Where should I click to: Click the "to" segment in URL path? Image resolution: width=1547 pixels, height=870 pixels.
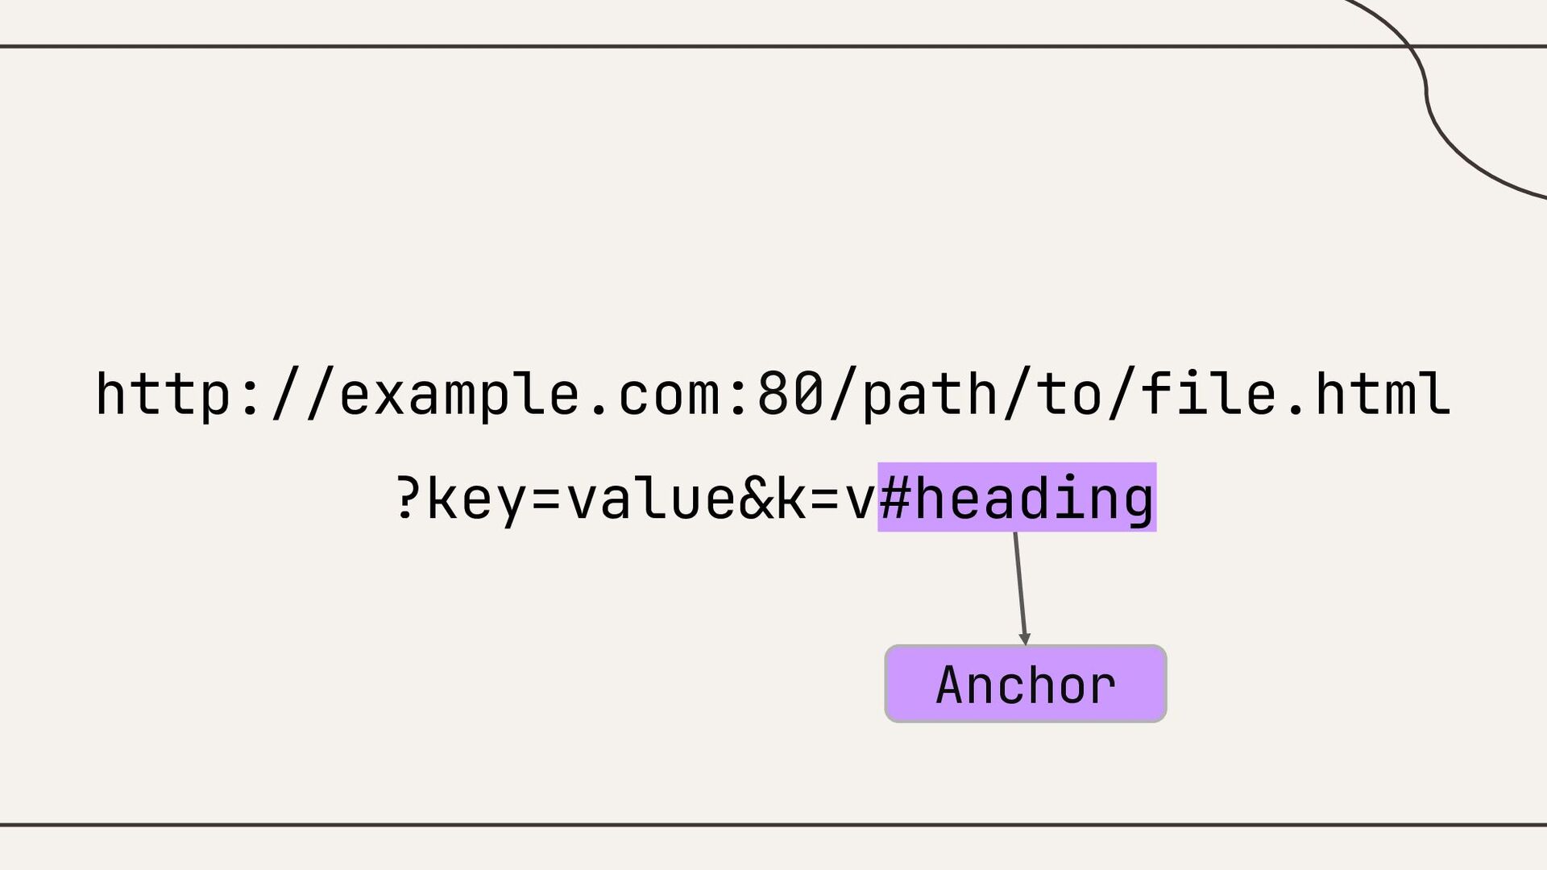click(1068, 395)
